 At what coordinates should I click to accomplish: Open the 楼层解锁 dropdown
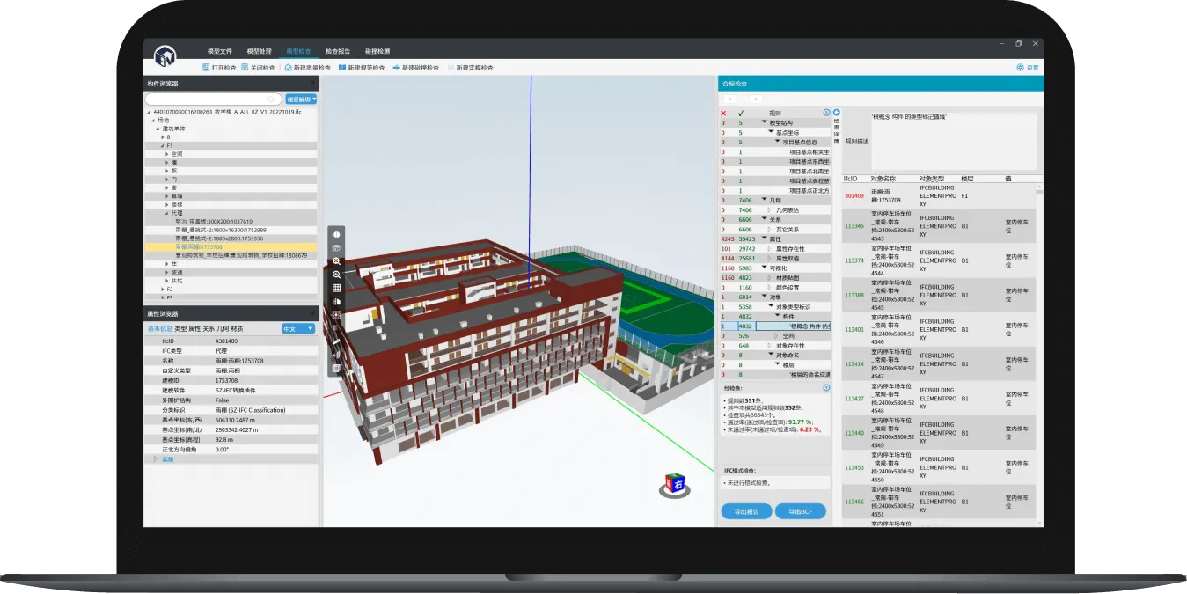tap(302, 99)
